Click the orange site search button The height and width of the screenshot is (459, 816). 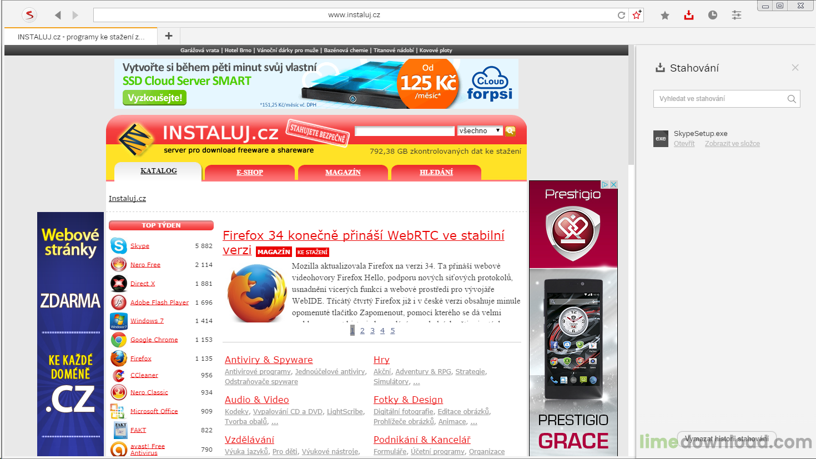(510, 131)
